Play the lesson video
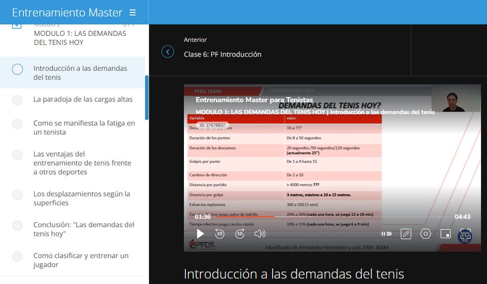487x284 pixels. [200, 234]
